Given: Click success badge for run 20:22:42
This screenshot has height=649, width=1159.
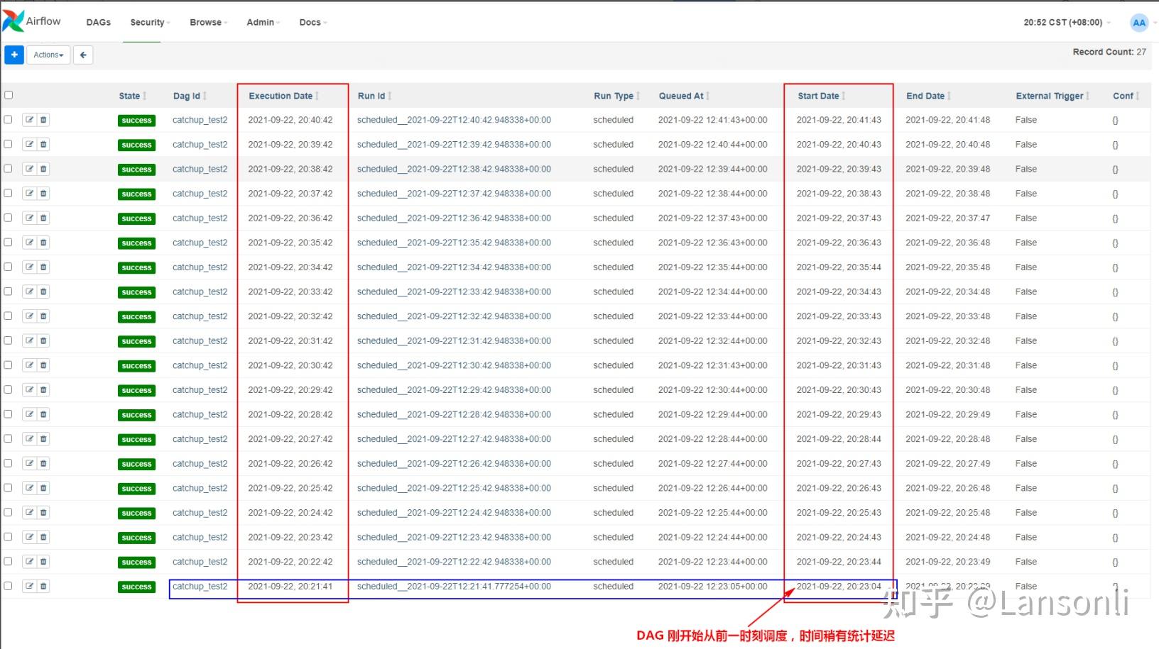Looking at the screenshot, I should pos(136,562).
